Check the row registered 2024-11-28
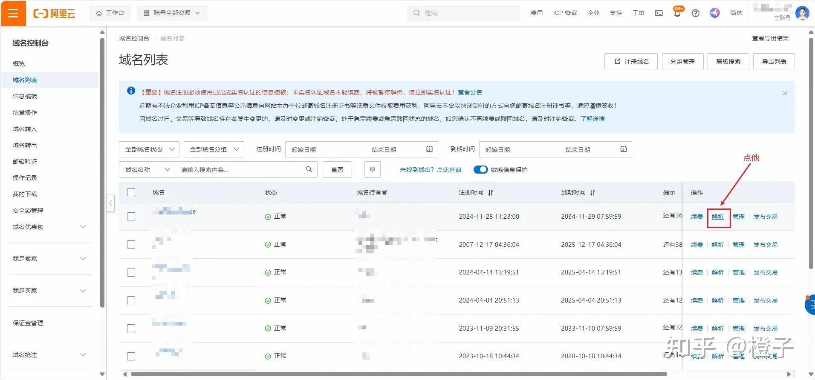 (x=131, y=216)
